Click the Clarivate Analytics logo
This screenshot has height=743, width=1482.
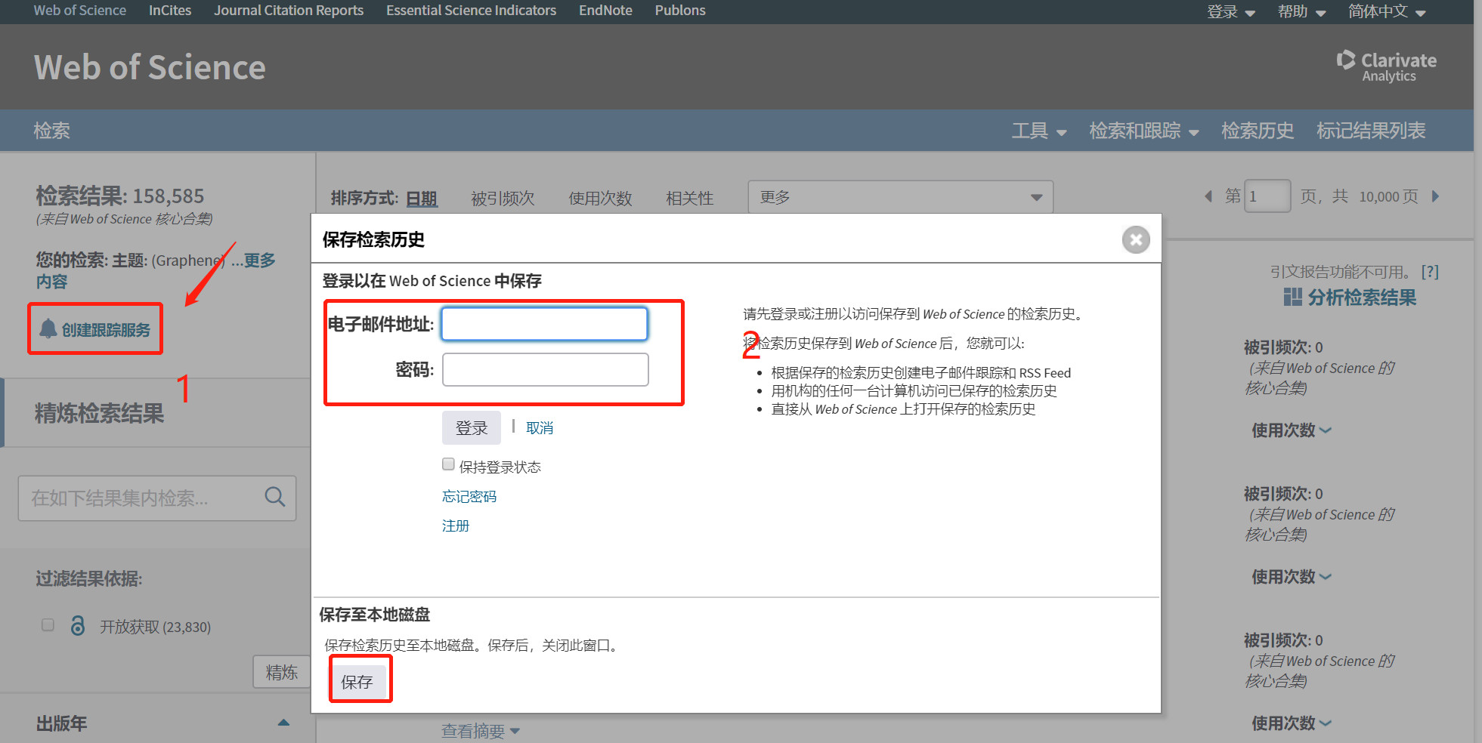[x=1386, y=66]
